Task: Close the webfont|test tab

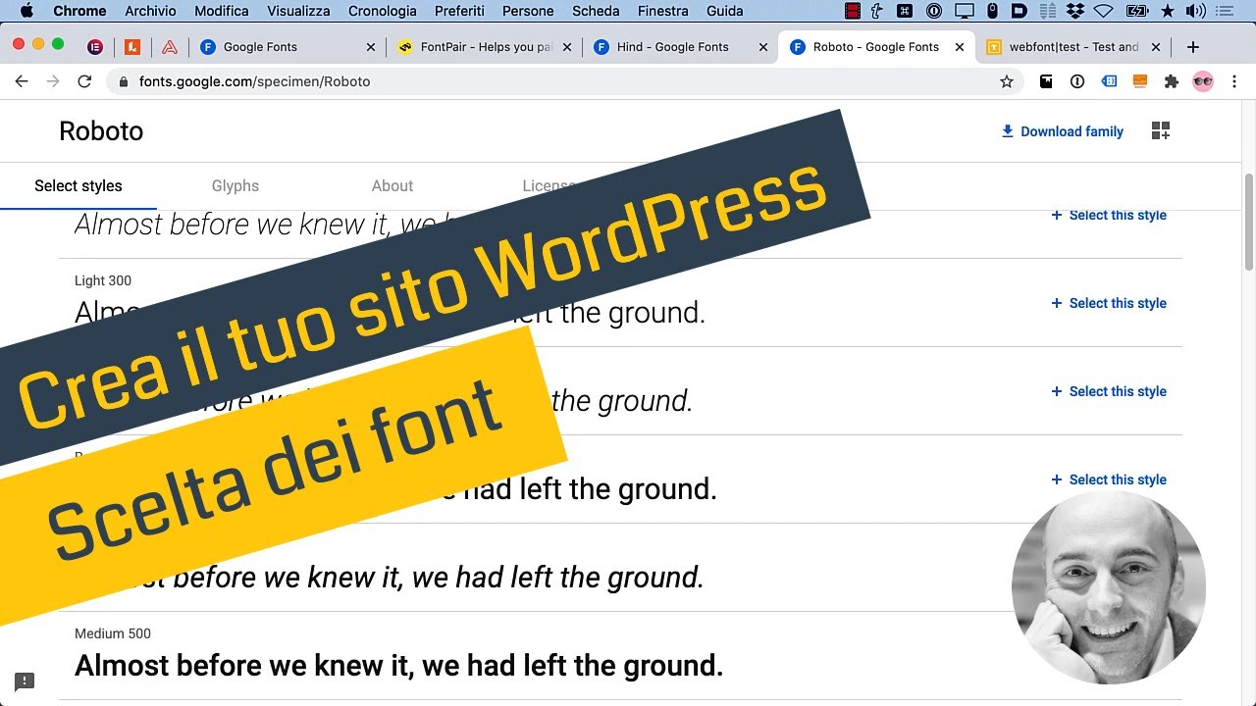Action: pyautogui.click(x=1156, y=47)
